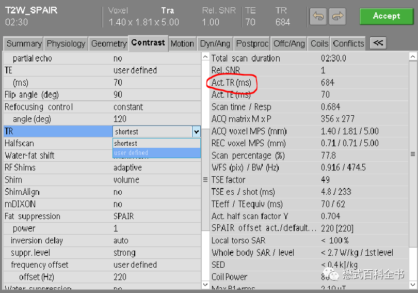Viewport: 418px width, 293px height.
Task: Click the Accept button
Action: pos(387,16)
